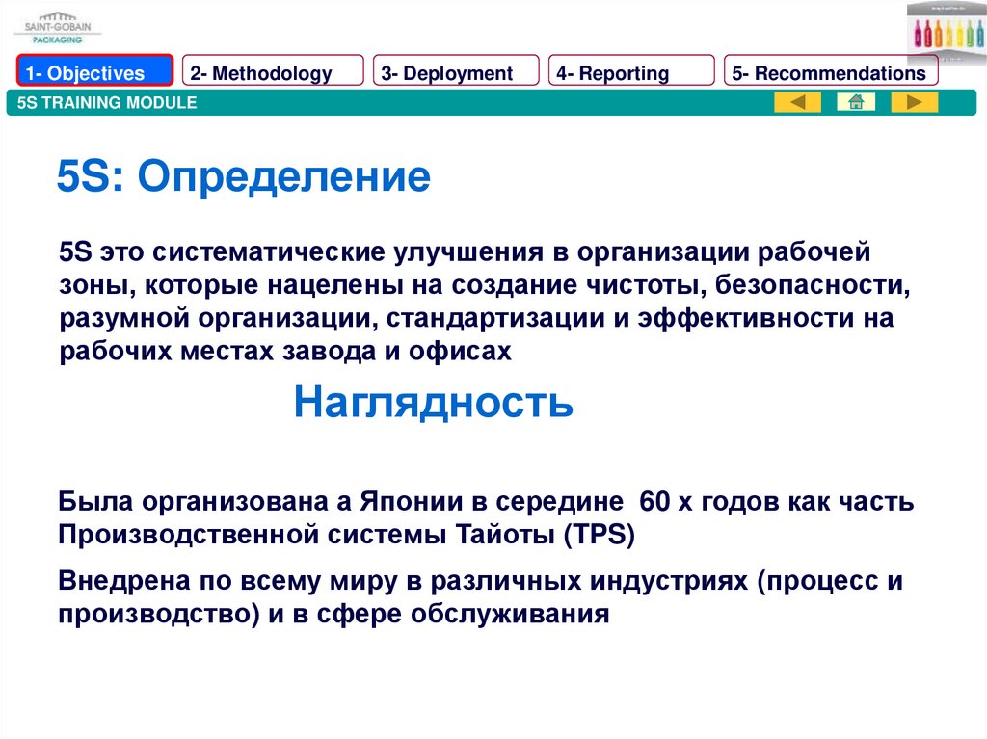This screenshot has height=739, width=987.
Task: Select the blue bottle in the bottle image
Action: [978, 35]
